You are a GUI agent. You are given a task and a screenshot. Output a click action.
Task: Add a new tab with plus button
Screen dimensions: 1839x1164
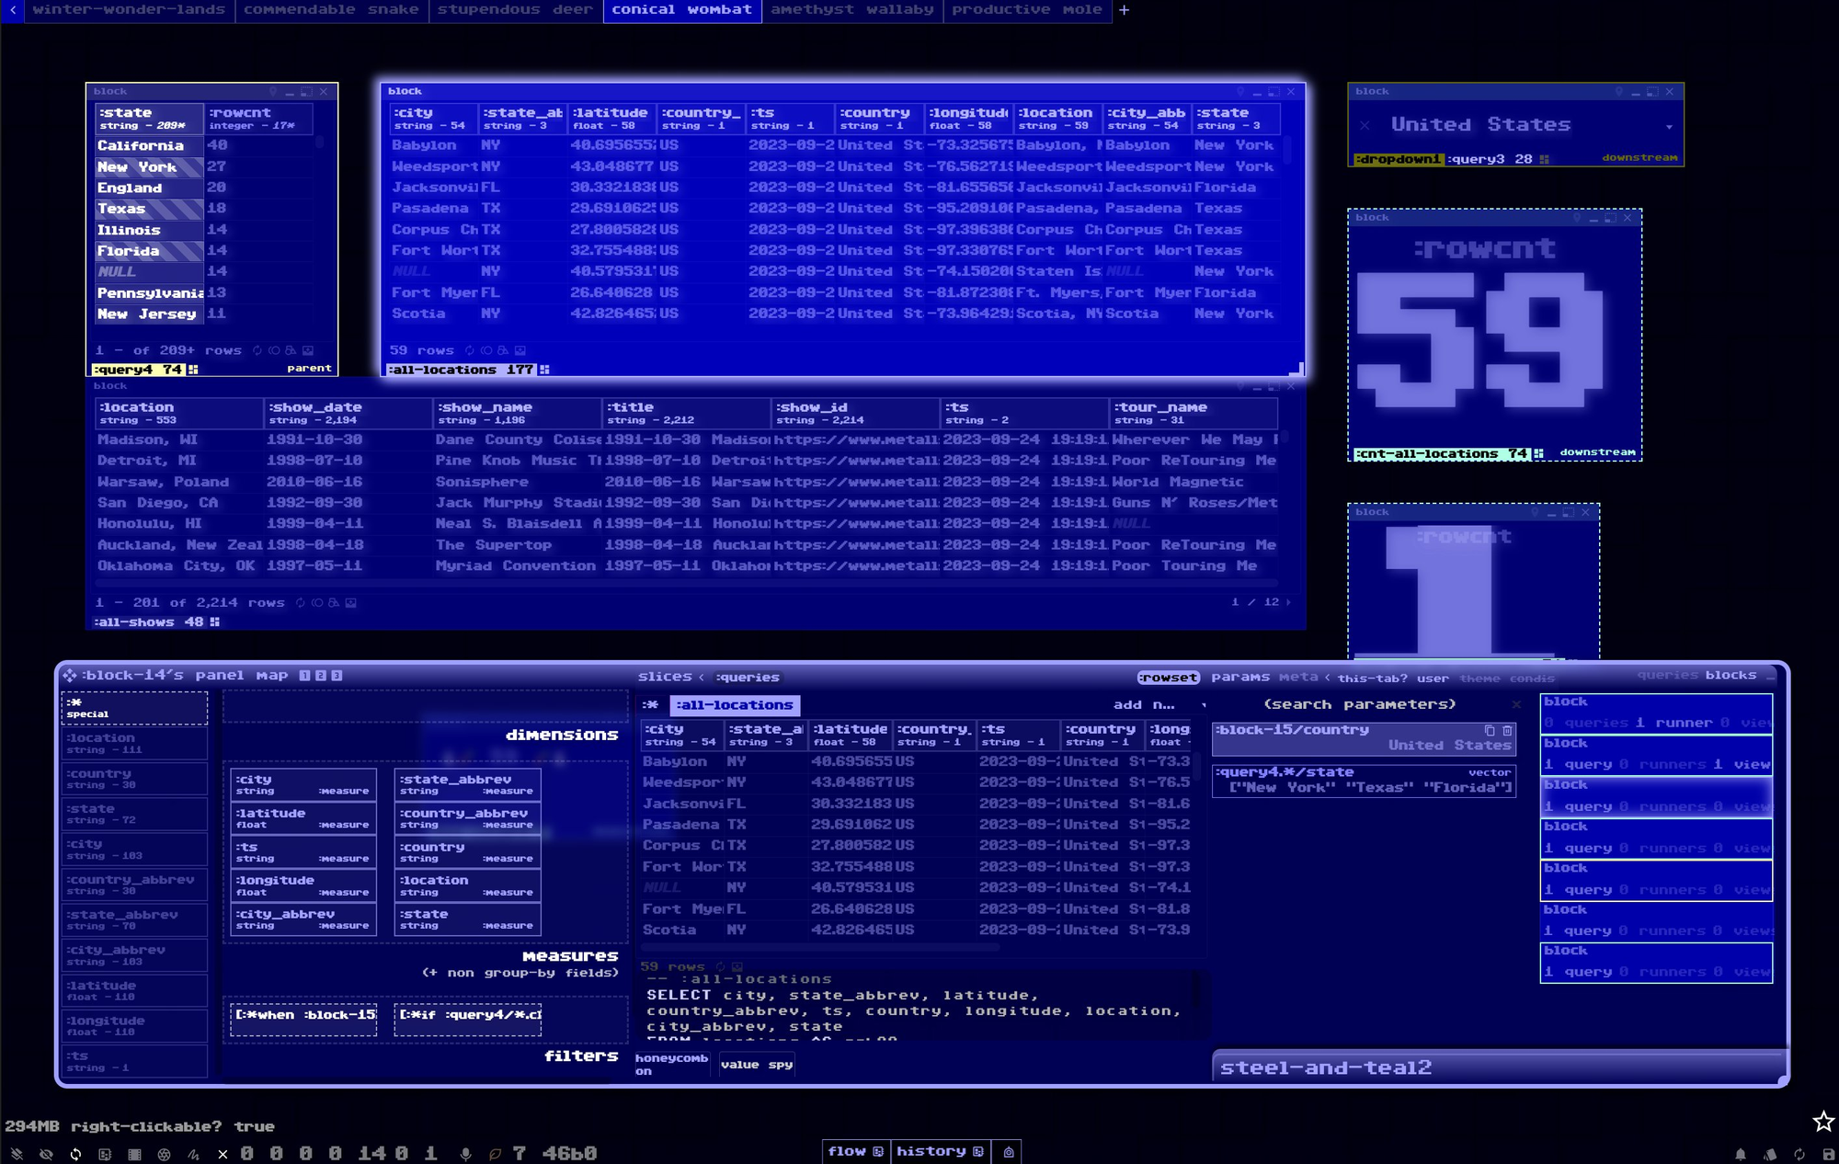[x=1124, y=10]
